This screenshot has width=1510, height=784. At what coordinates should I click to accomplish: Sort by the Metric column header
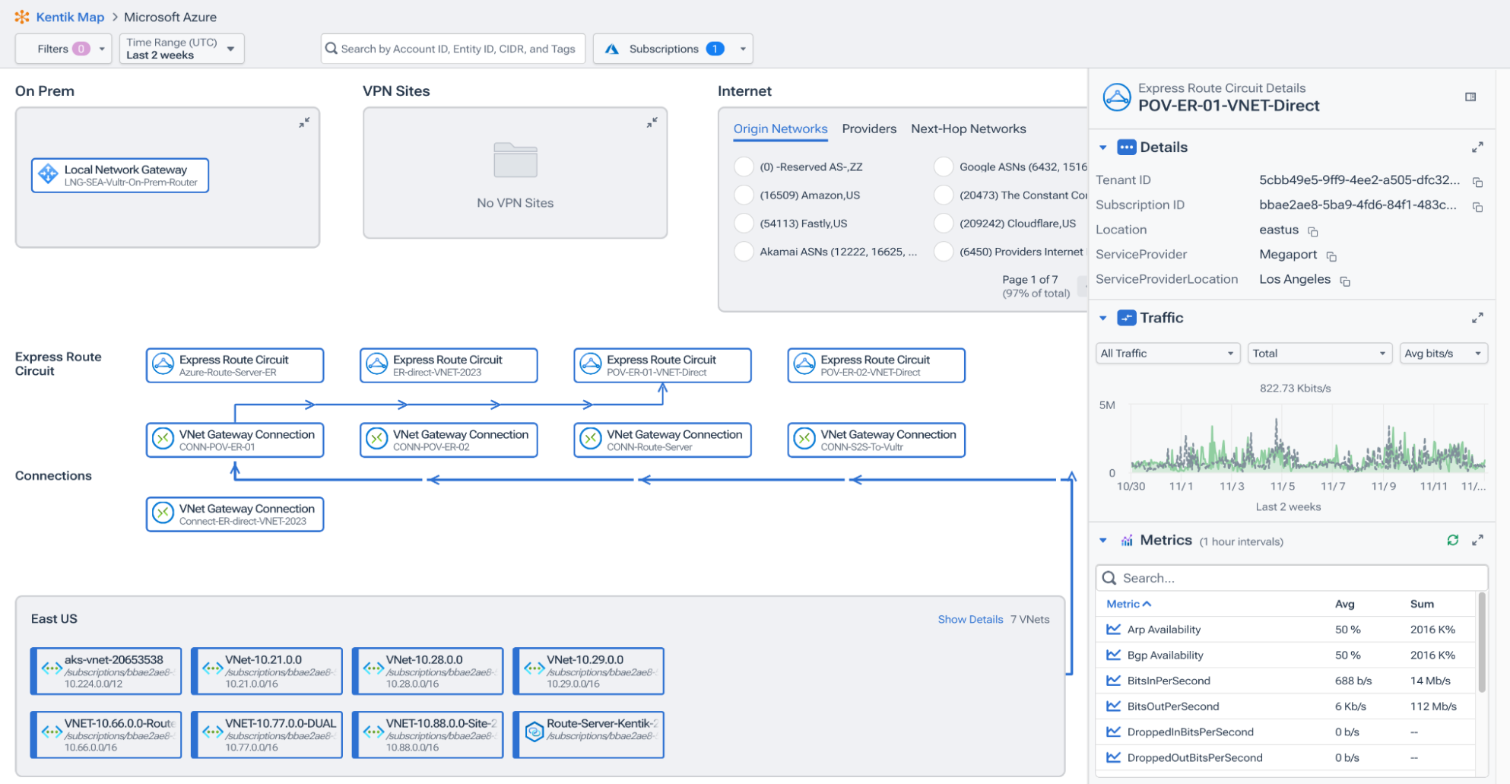[1128, 604]
